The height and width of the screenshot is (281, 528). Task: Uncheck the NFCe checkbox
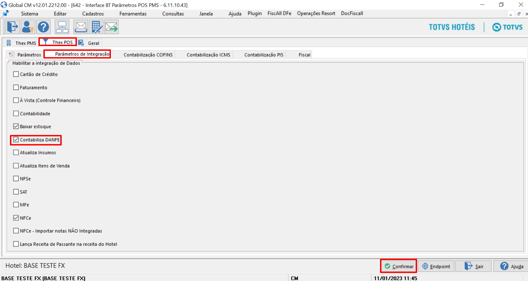pos(16,218)
